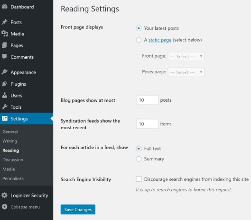Click the Comments speech bubble icon
This screenshot has width=251, height=220.
click(4, 57)
